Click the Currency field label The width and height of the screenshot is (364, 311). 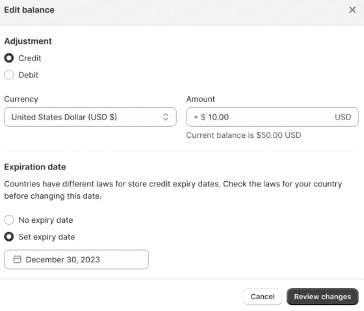(21, 99)
